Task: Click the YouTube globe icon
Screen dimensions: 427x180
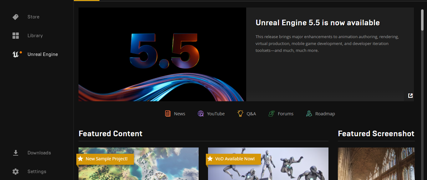Action: click(201, 113)
